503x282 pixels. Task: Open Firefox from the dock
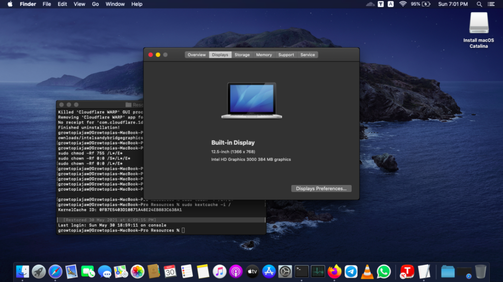click(x=335, y=271)
